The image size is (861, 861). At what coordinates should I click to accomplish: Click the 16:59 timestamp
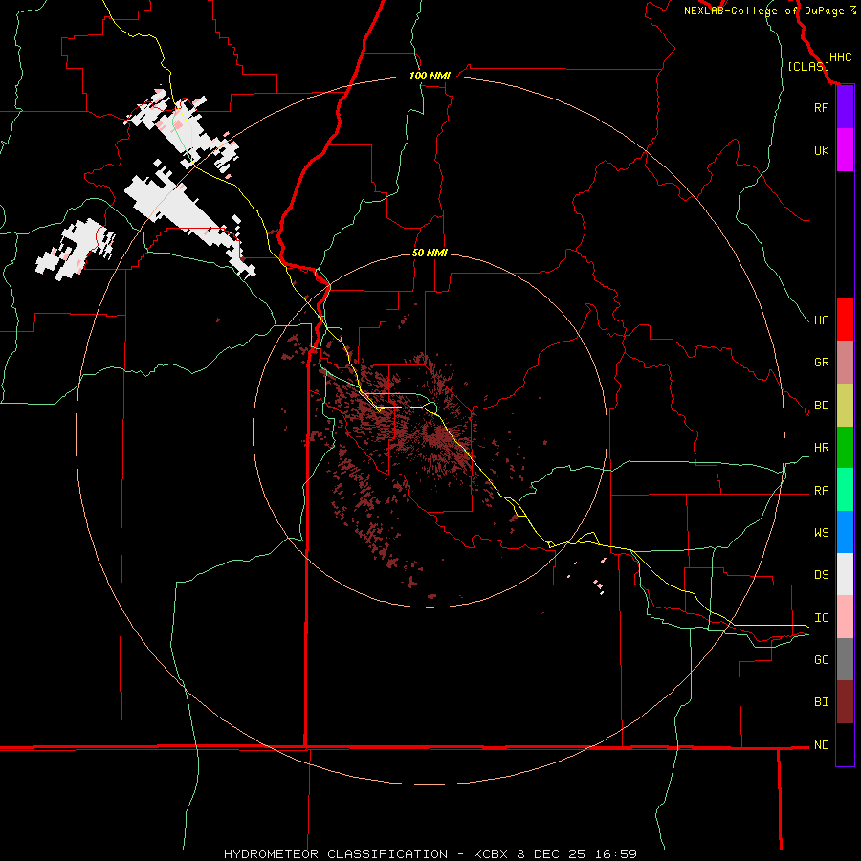617,854
